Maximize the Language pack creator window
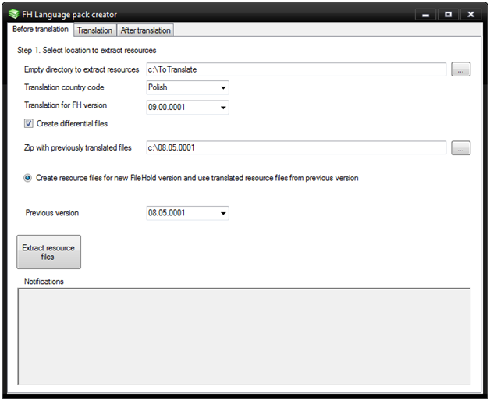Screen dimensions: 490x401 click(448, 14)
